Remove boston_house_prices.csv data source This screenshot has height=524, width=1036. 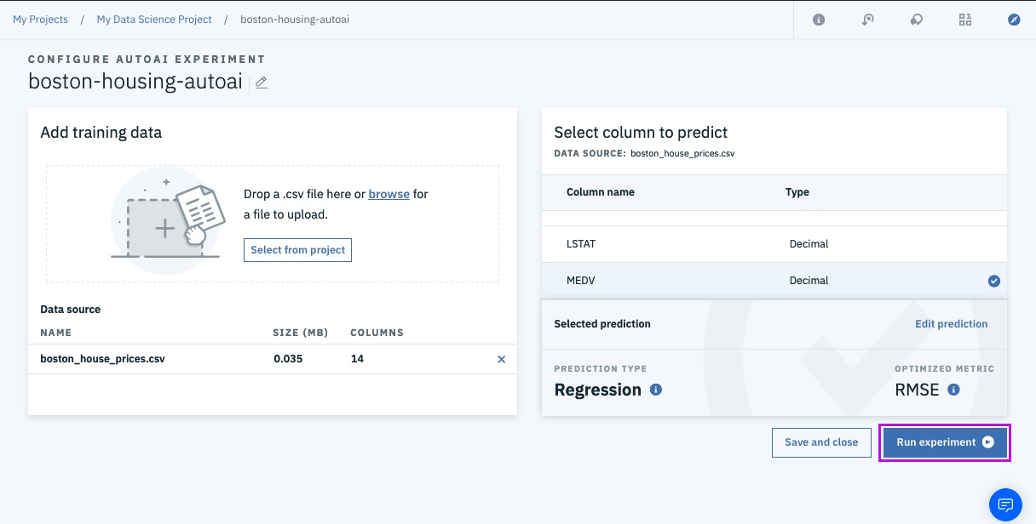coord(501,359)
